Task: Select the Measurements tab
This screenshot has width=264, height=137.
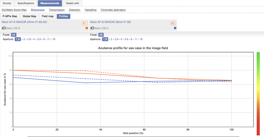Action: coord(50,3)
